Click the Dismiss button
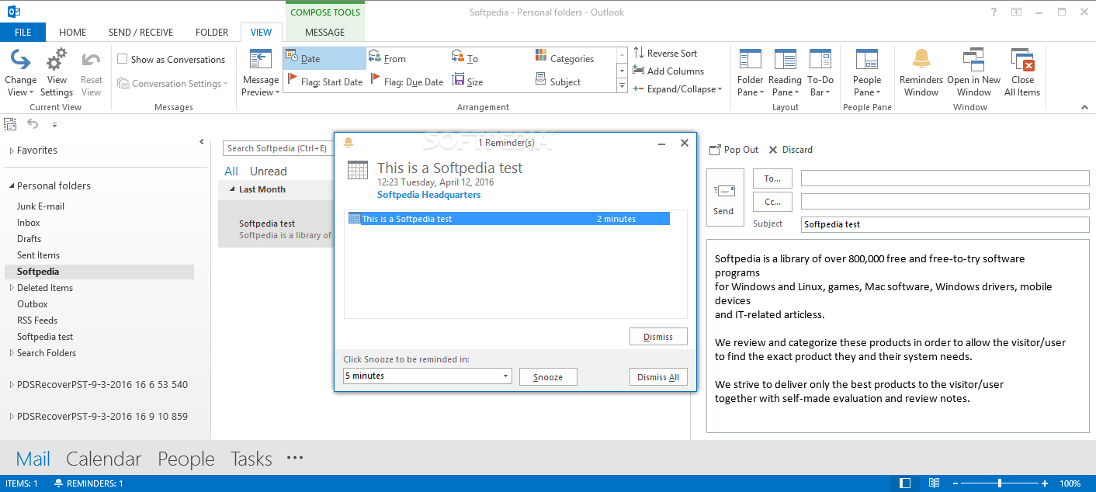This screenshot has width=1096, height=492. point(658,337)
